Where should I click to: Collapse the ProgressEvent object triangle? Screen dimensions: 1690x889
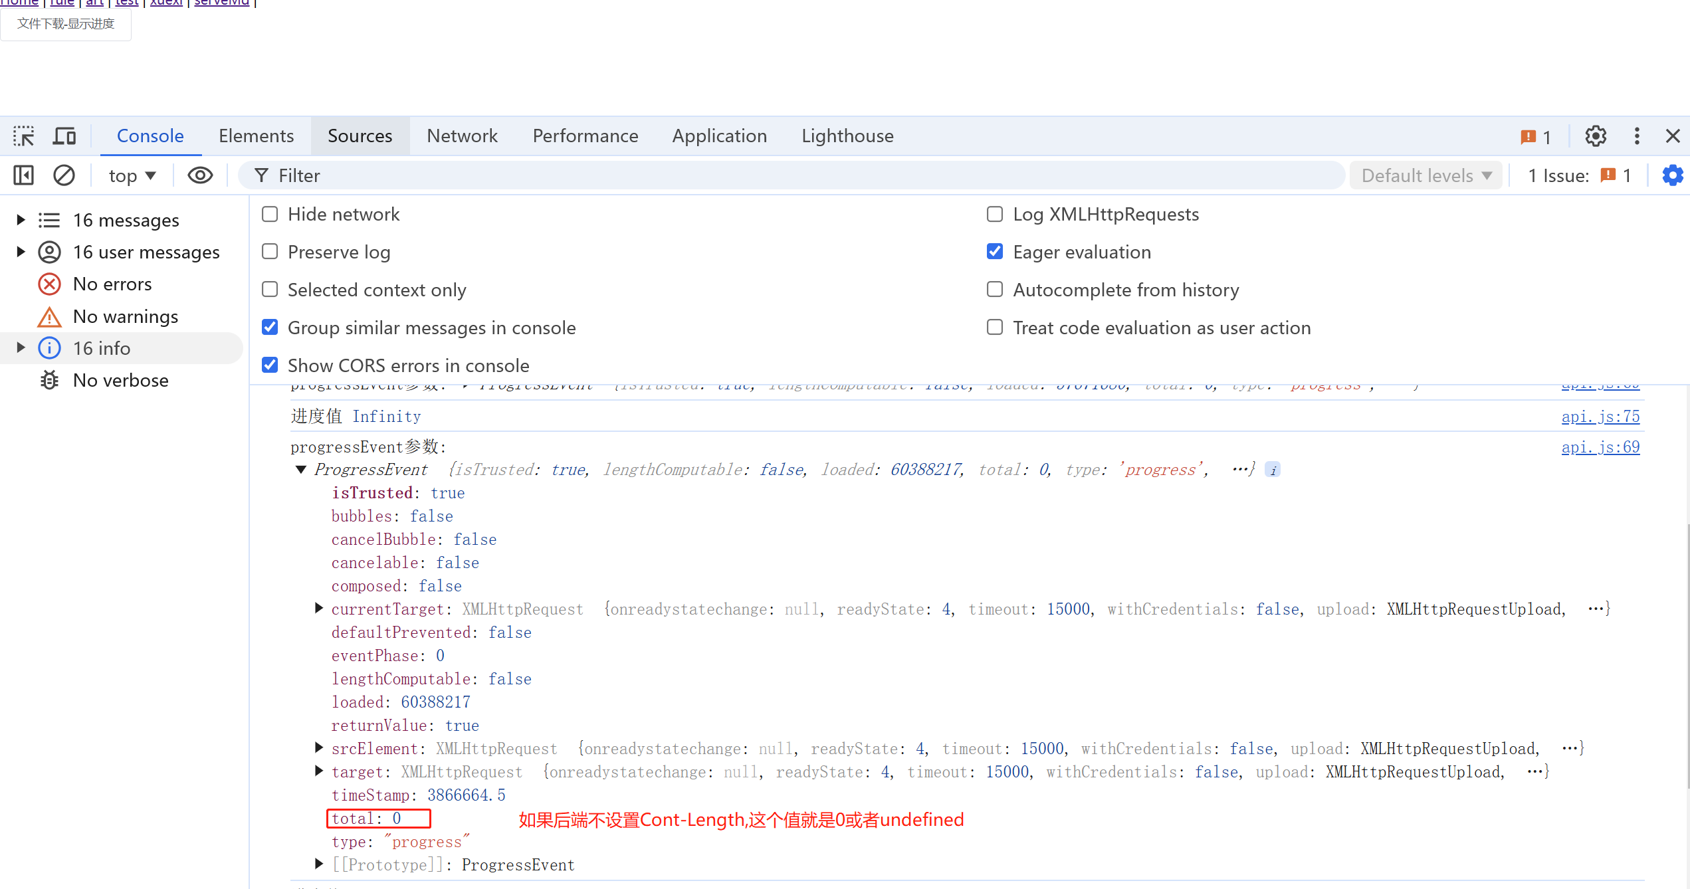pyautogui.click(x=301, y=470)
